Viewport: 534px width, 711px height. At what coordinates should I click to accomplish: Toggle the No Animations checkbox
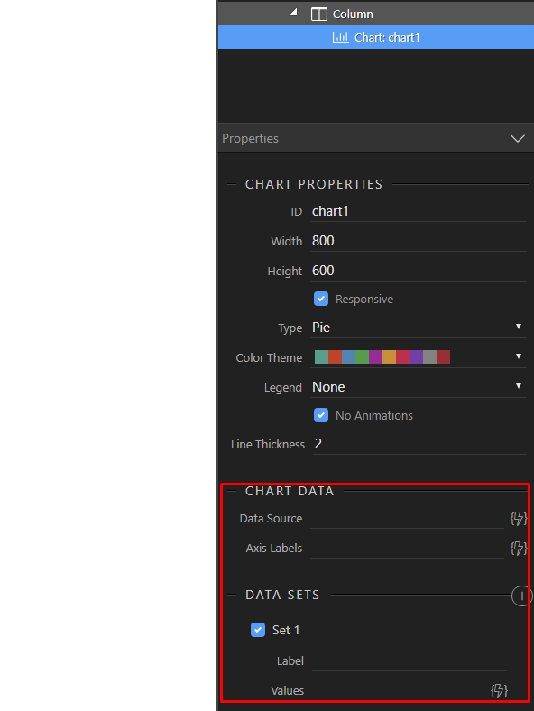pyautogui.click(x=321, y=415)
